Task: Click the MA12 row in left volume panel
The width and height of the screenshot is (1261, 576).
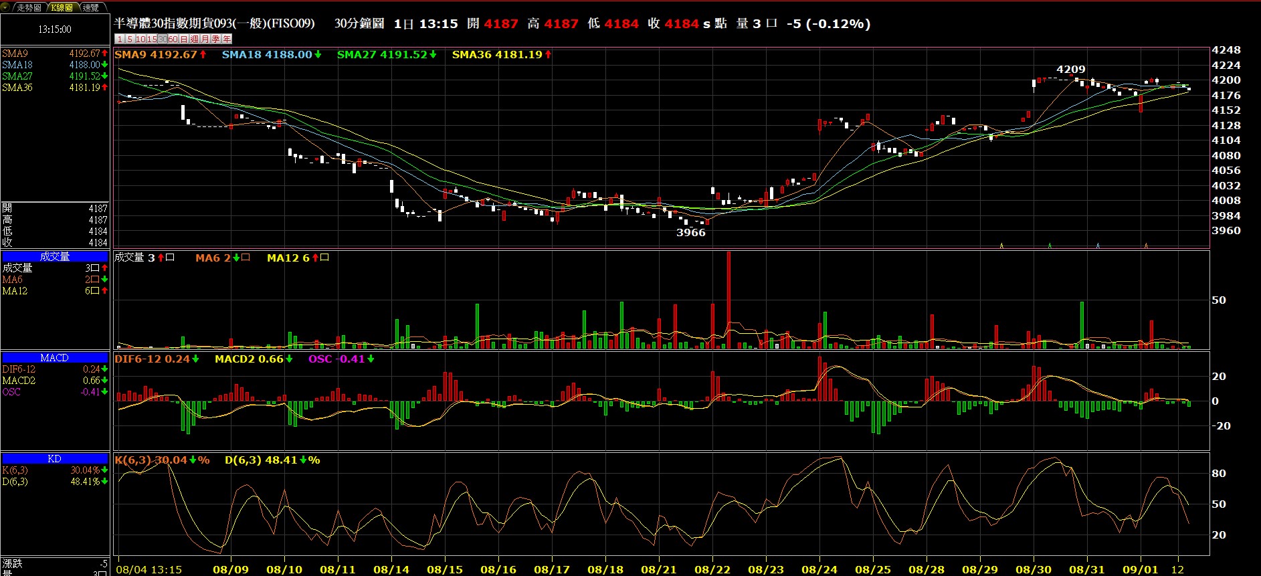Action: [55, 291]
